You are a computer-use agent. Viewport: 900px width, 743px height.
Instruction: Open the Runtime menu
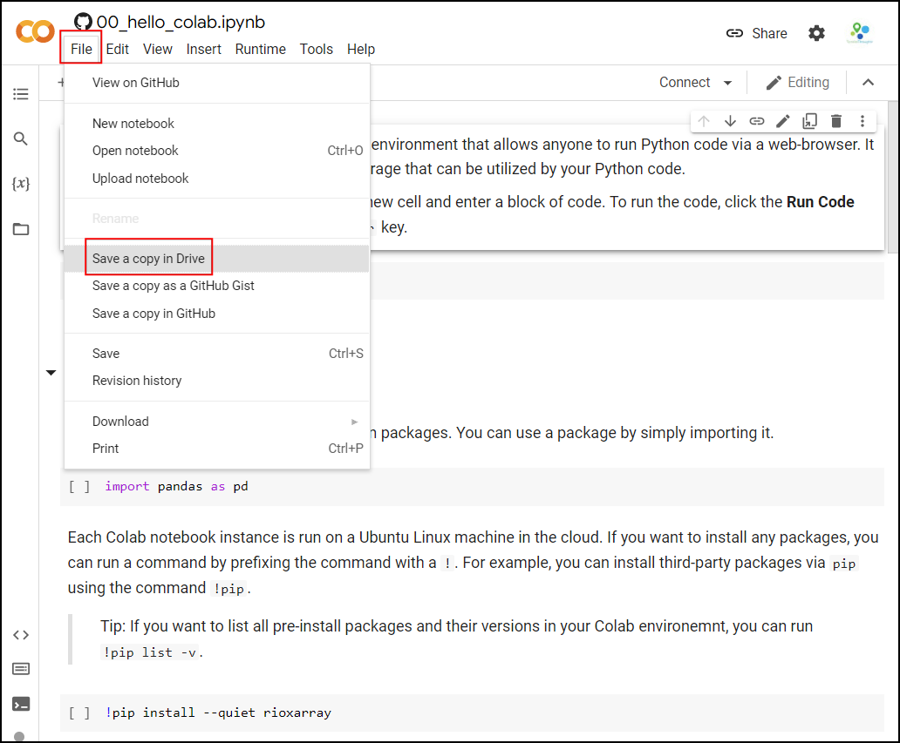click(260, 49)
